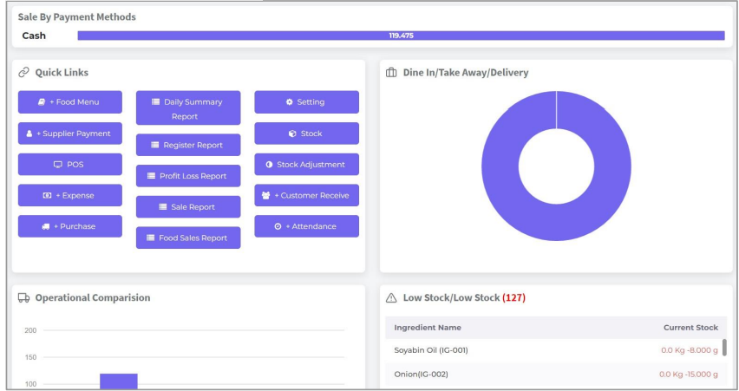
Task: Click the list icon in Sale Report
Action: [x=162, y=207]
